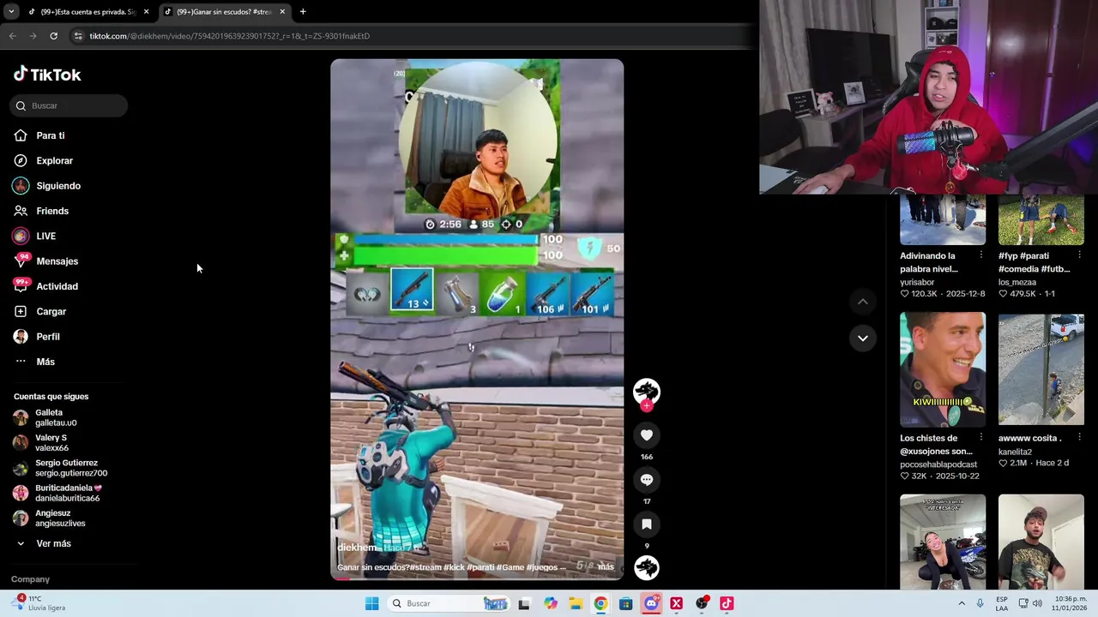Open options for Los chistes de video

[981, 438]
